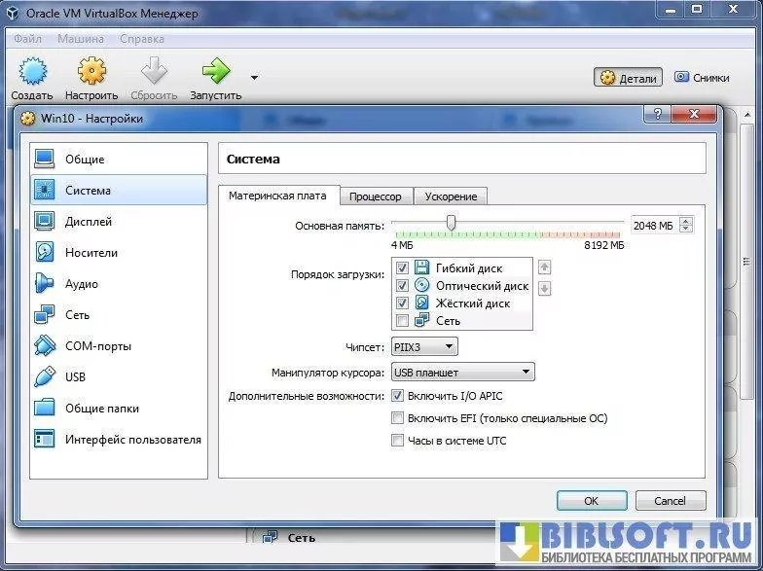Click the Cancel button
763x571 pixels.
670,501
